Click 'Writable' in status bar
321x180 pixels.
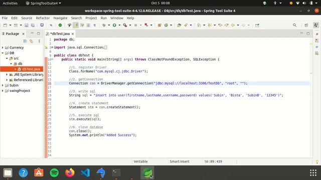[140, 161]
